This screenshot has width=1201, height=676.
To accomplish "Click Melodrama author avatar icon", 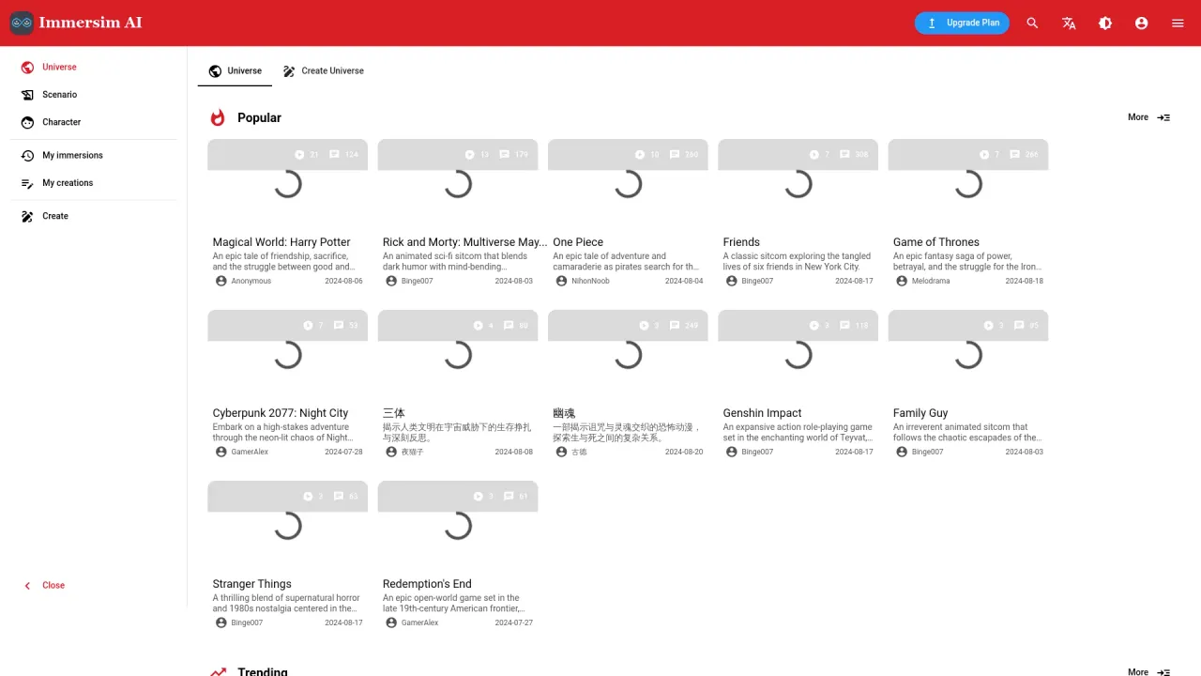I will [x=902, y=281].
